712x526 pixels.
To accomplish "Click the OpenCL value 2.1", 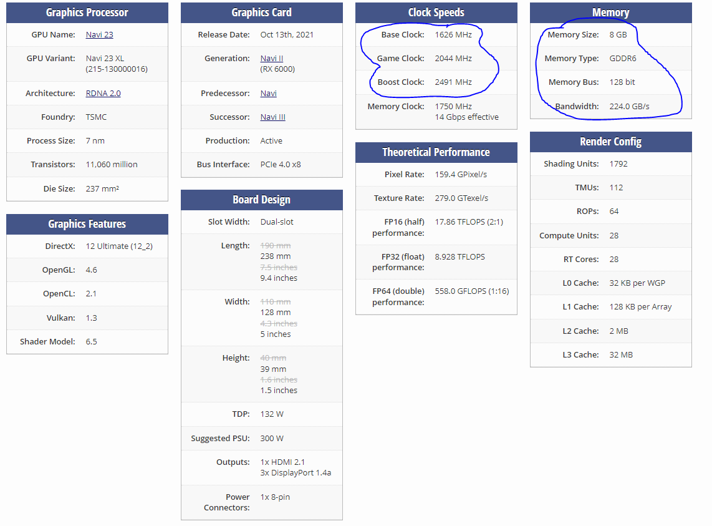I will pos(91,293).
